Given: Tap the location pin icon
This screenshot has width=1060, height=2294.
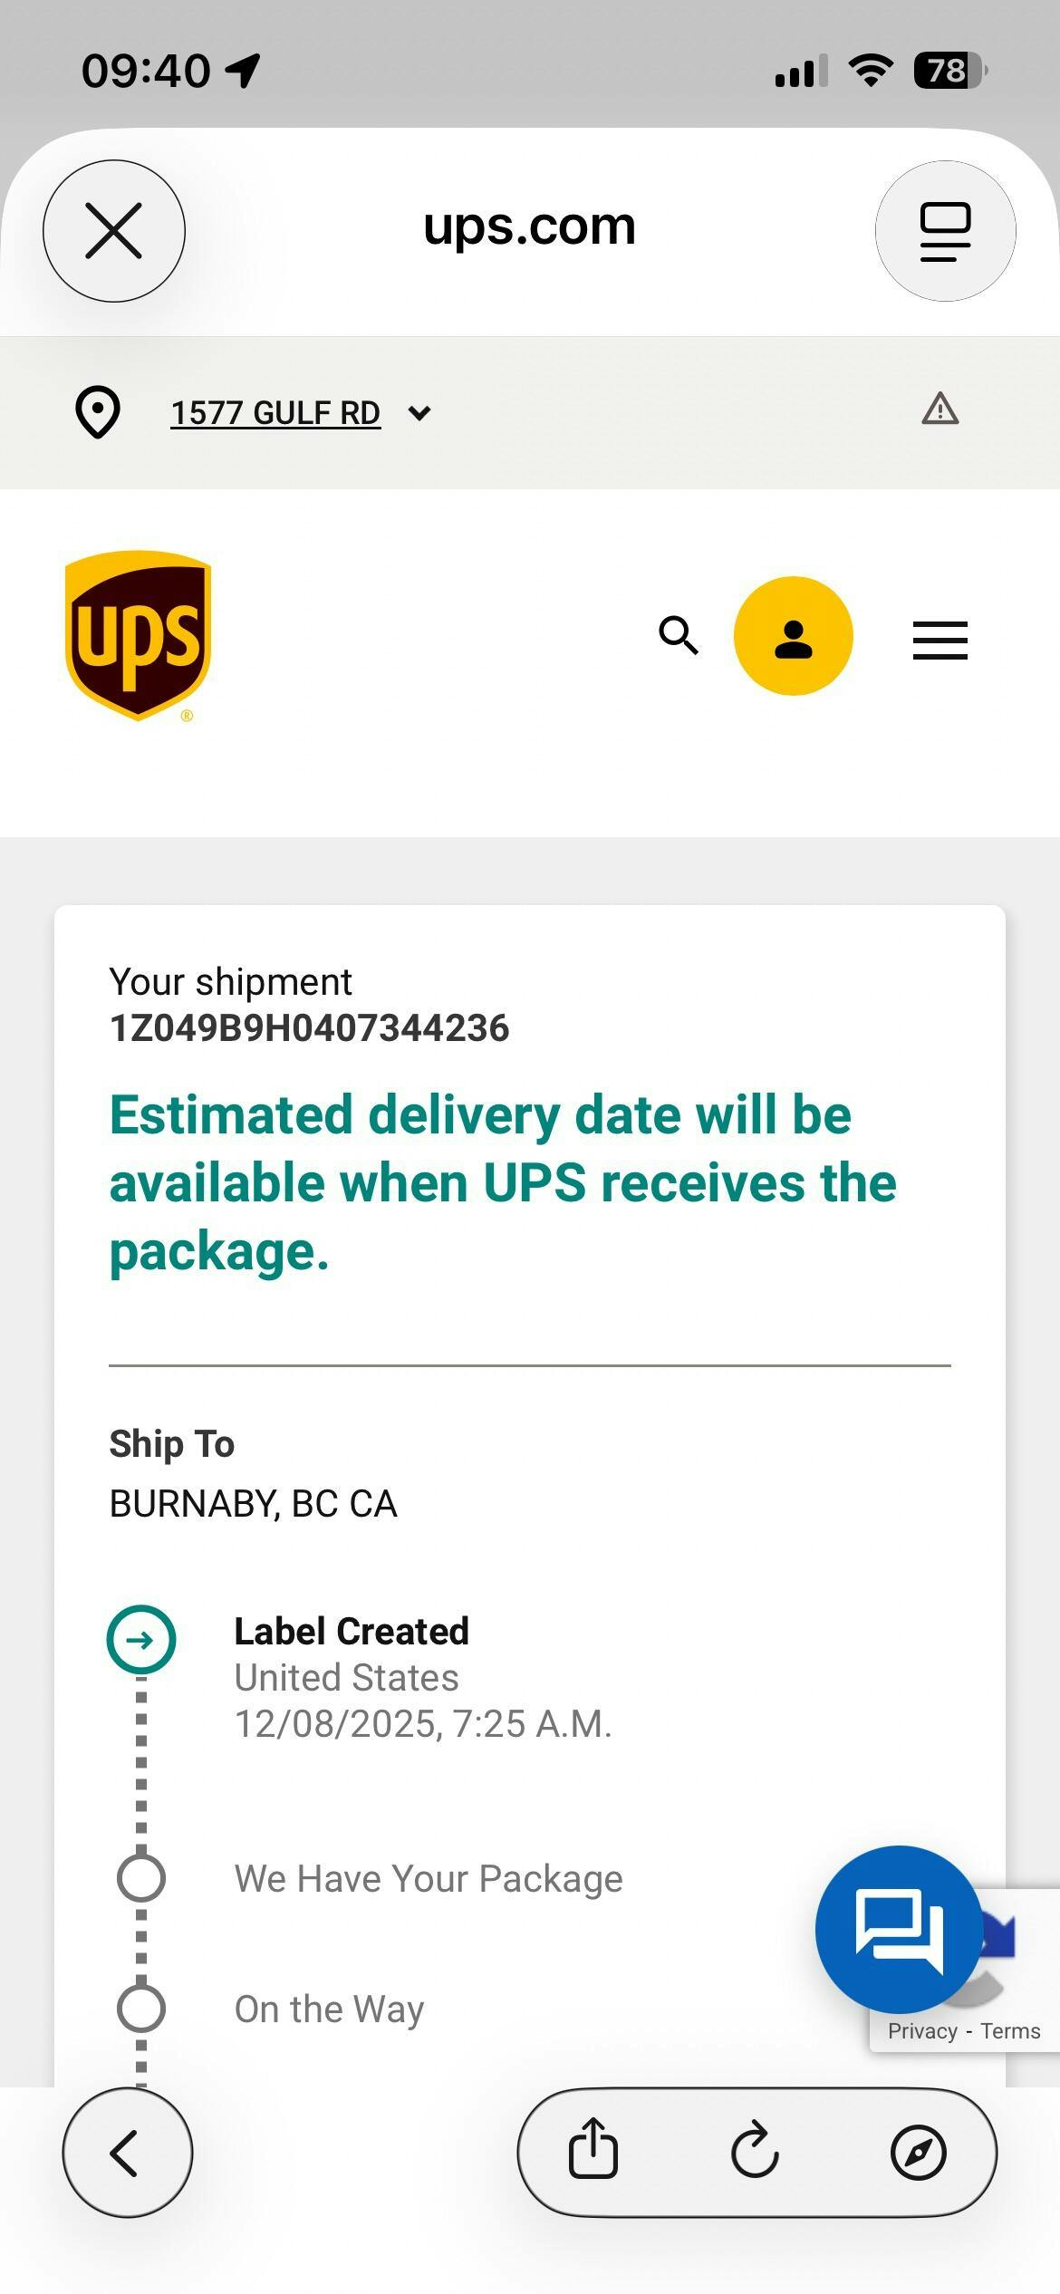Looking at the screenshot, I should click(98, 412).
